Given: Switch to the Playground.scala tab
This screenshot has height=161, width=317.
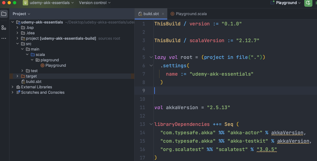Looking at the screenshot, I should 189,14.
